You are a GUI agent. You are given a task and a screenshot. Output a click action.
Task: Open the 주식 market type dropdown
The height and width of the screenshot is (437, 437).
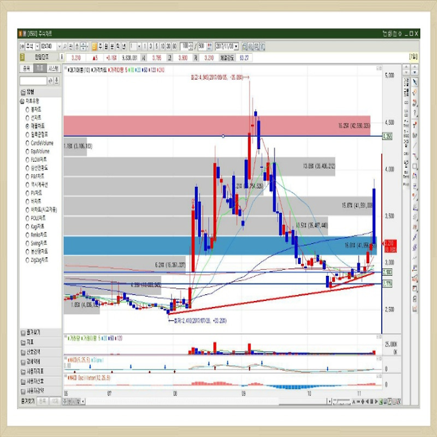(x=37, y=46)
